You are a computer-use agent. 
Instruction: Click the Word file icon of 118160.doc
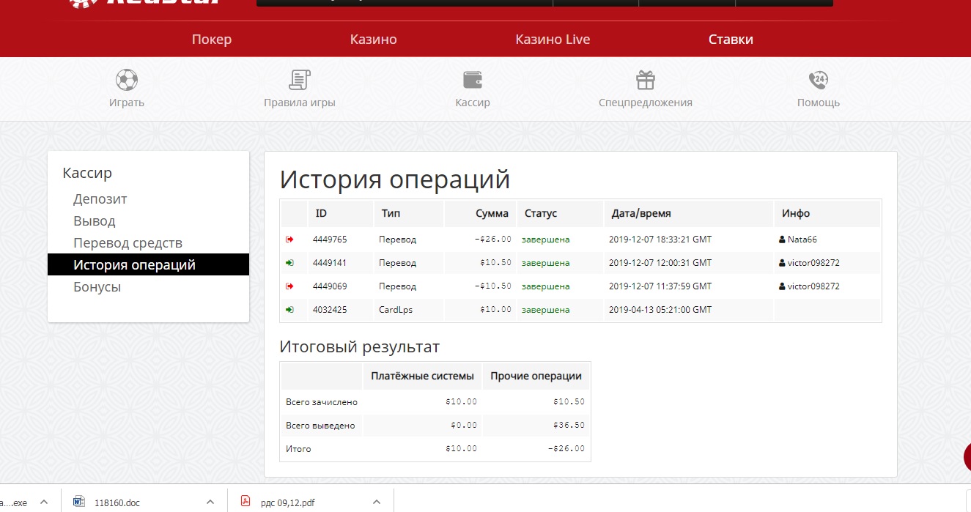point(79,502)
